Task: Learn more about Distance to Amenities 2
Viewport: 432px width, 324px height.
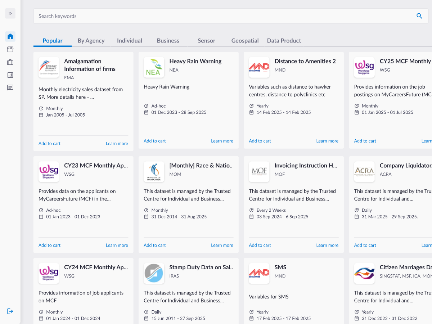Action: click(x=327, y=141)
